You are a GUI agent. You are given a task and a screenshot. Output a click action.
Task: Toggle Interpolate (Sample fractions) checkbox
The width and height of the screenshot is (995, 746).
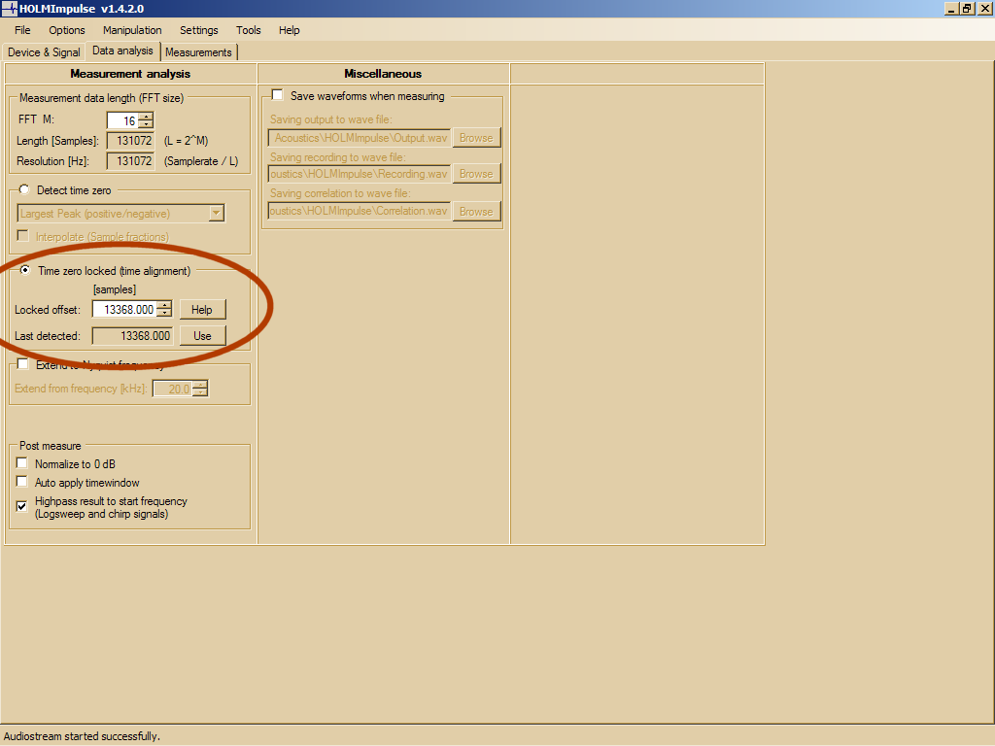click(23, 236)
